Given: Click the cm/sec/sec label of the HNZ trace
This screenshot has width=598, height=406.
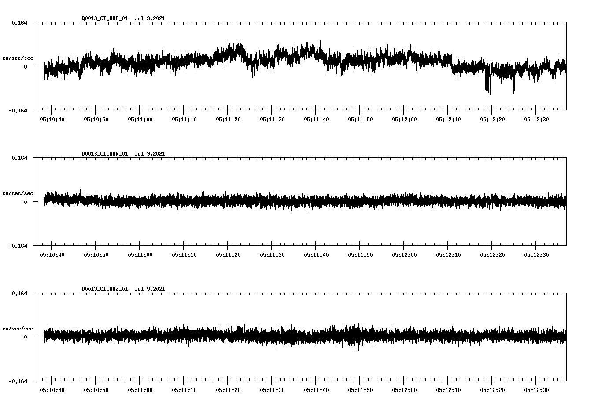Looking at the screenshot, I should [x=18, y=328].
